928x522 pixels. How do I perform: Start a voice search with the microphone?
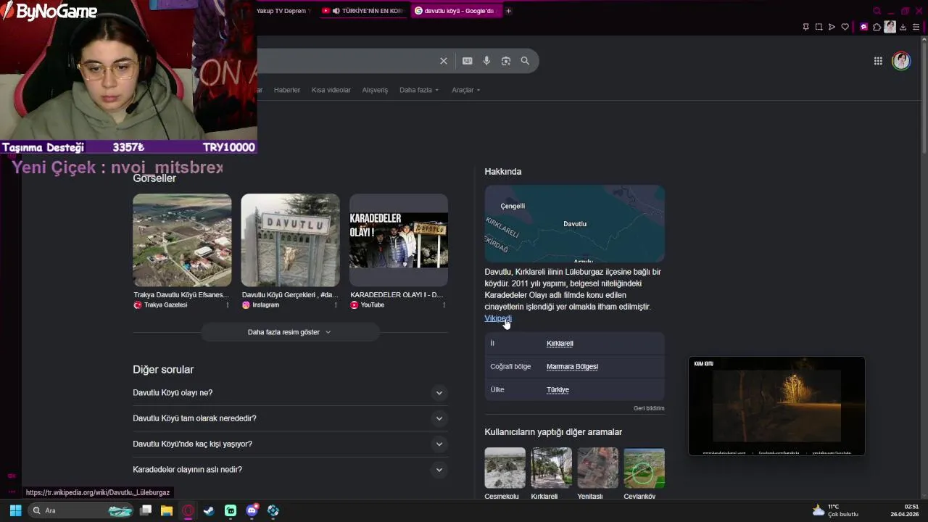point(486,61)
